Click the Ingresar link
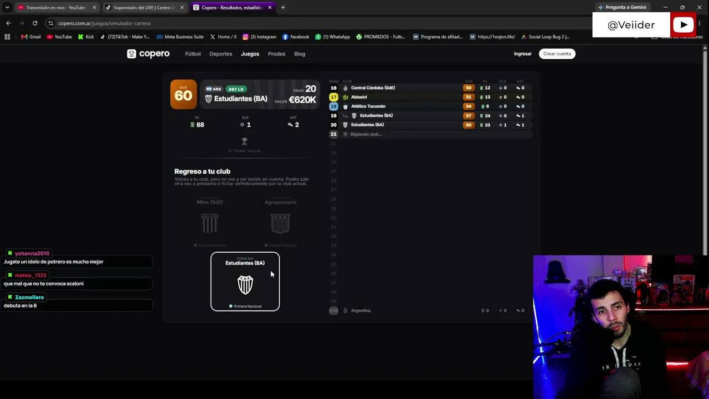Screen dimensions: 709x399 click(x=523, y=54)
